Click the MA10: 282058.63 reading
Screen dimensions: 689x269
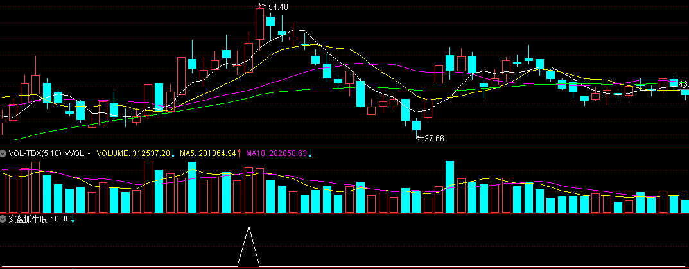[276, 153]
